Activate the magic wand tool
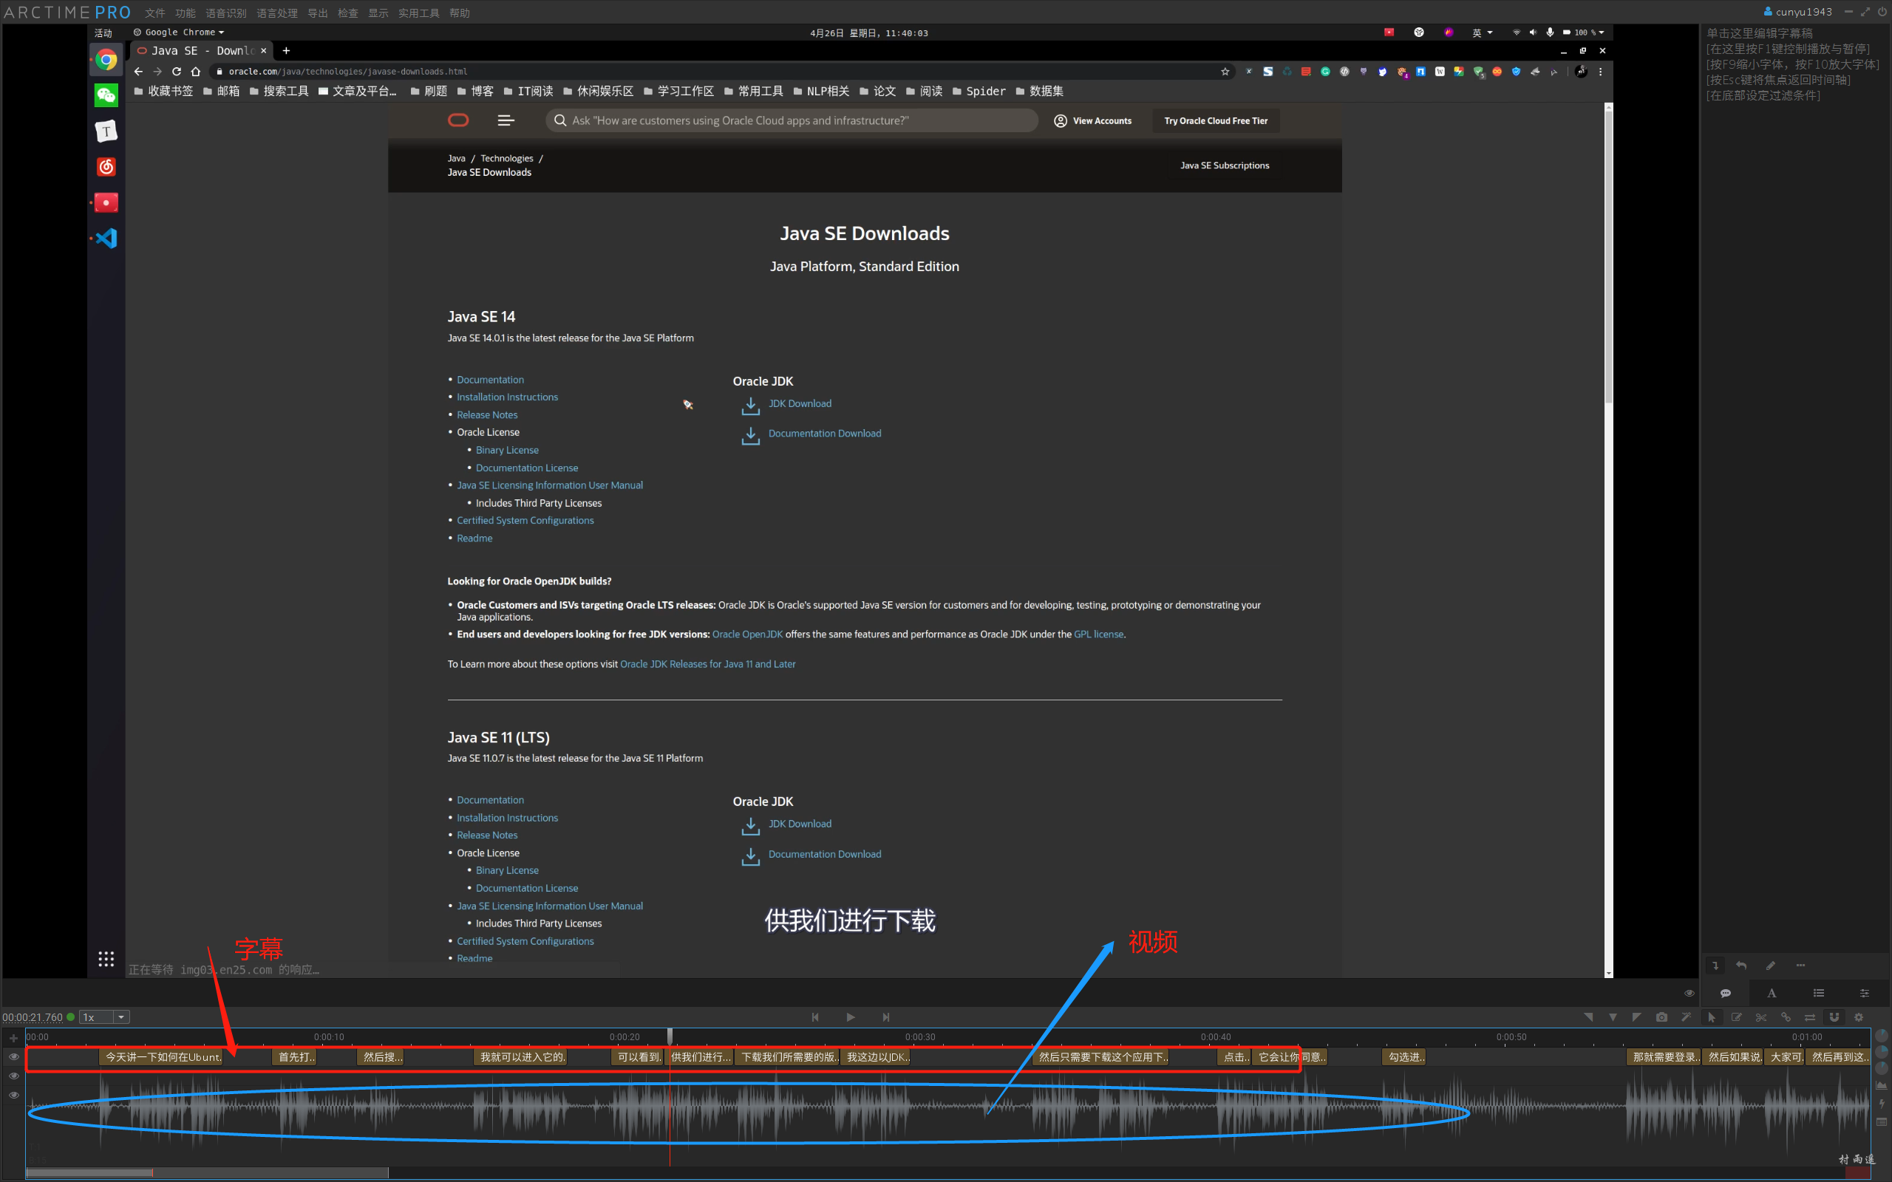Screen dimensions: 1892x1182 point(1687,1017)
